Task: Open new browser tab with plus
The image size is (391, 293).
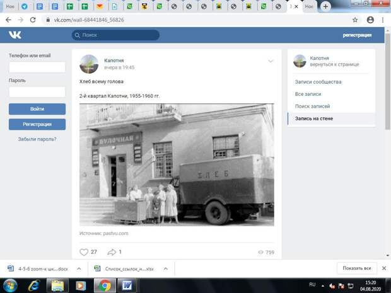Action: pyautogui.click(x=325, y=6)
